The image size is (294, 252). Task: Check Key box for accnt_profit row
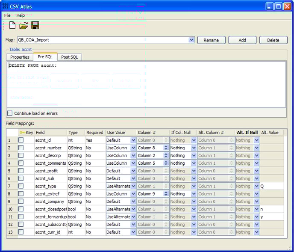(21, 171)
